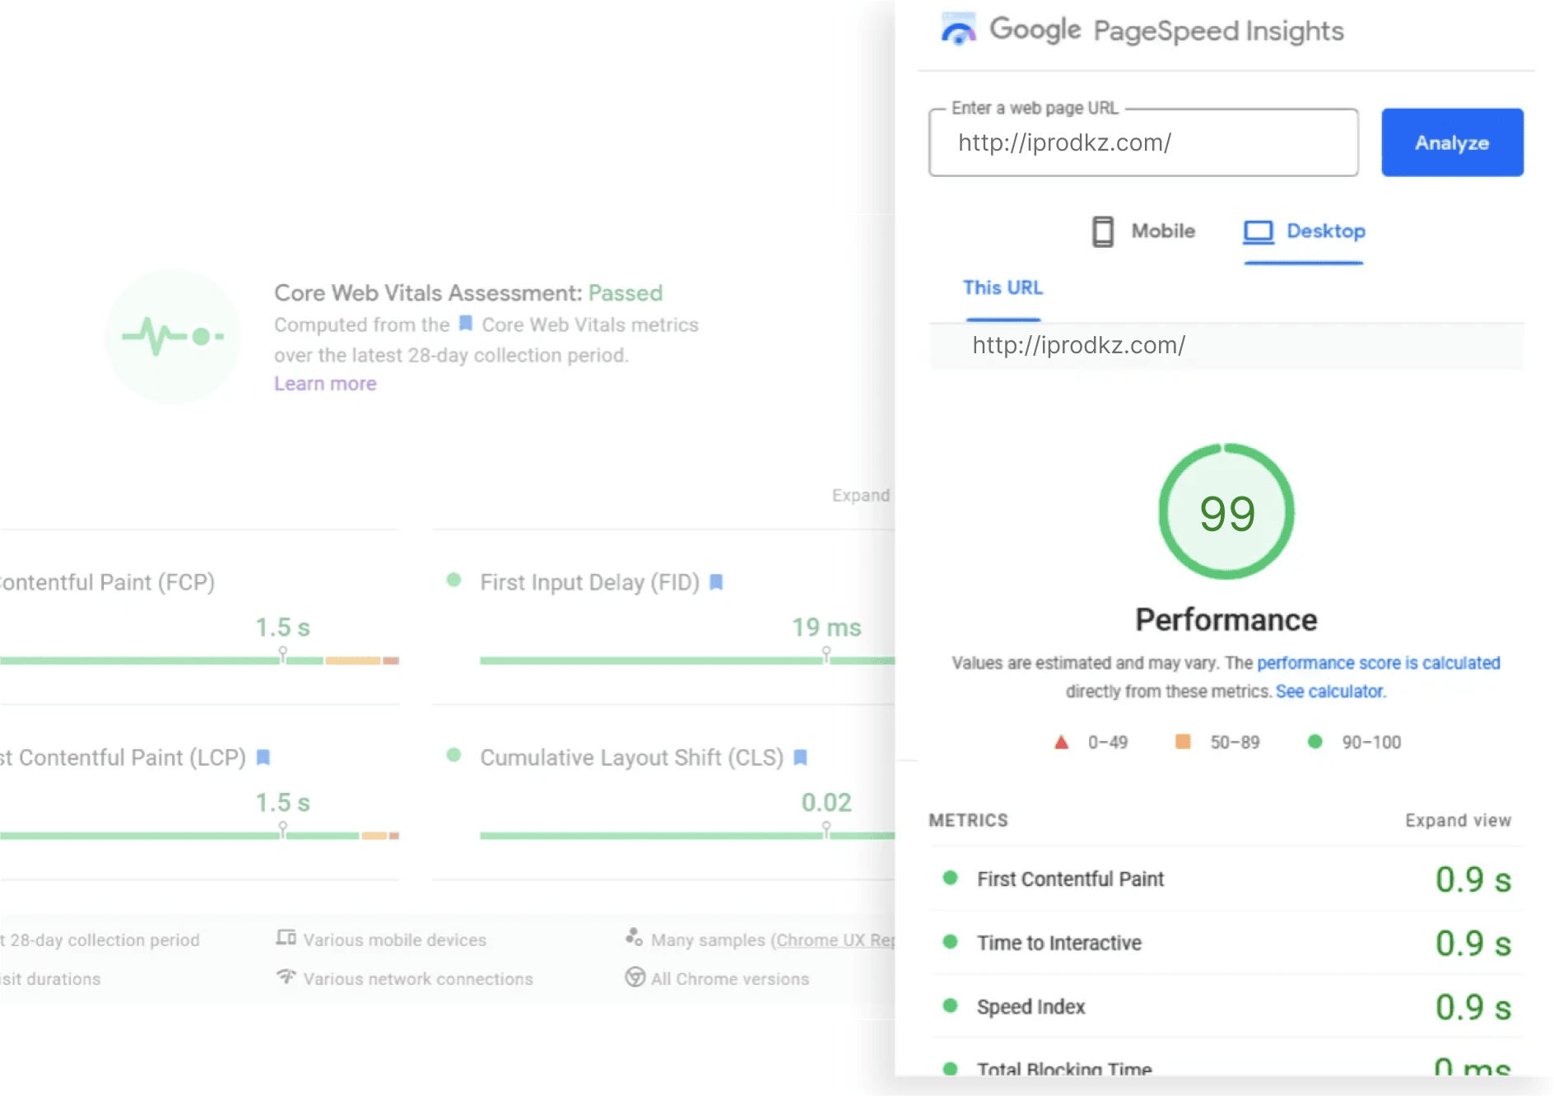Viewport: 1554px width, 1096px height.
Task: Click the Many samples icon
Action: click(x=634, y=937)
